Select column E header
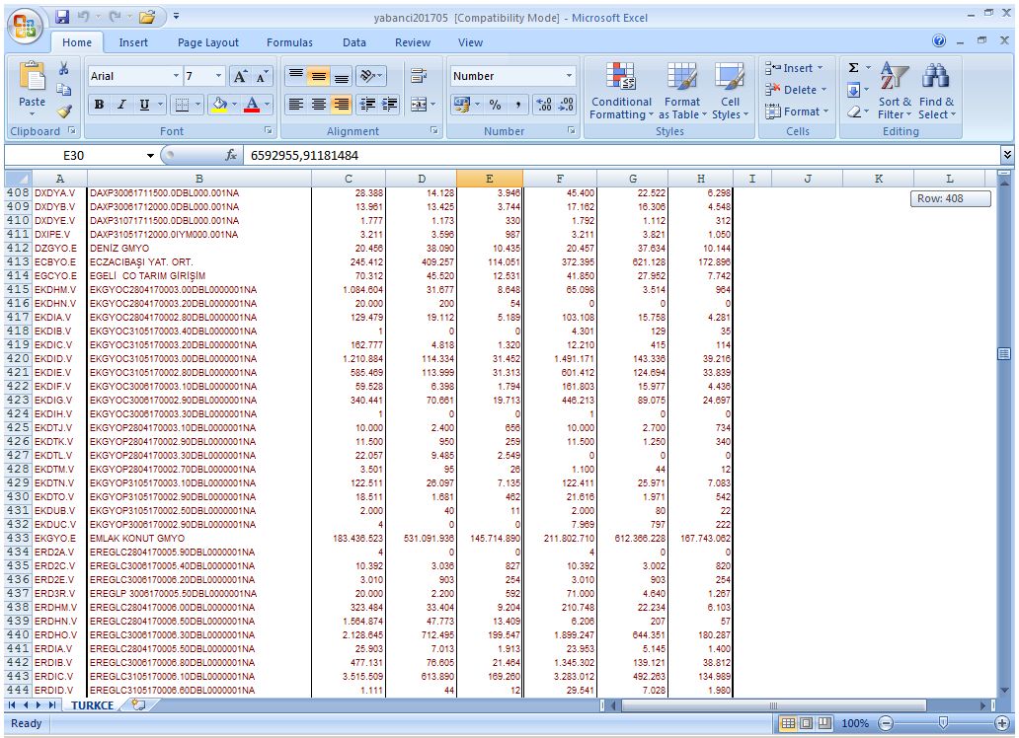This screenshot has height=738, width=1019. click(490, 179)
